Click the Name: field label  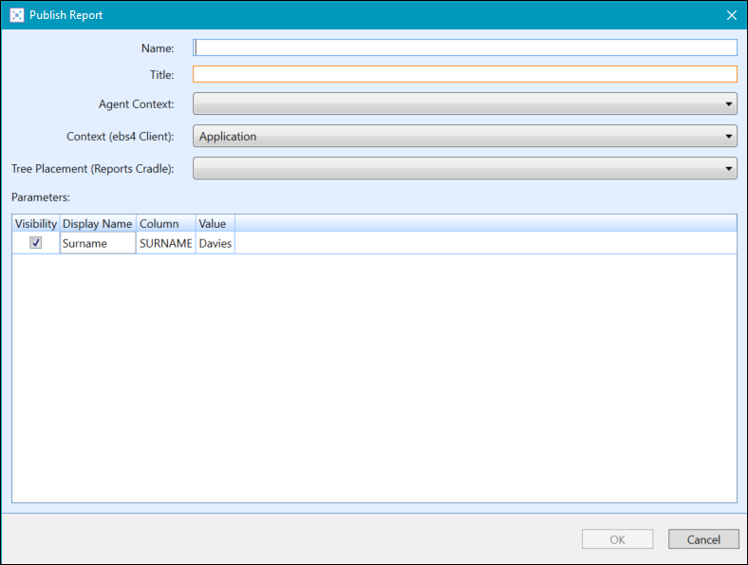coord(158,48)
